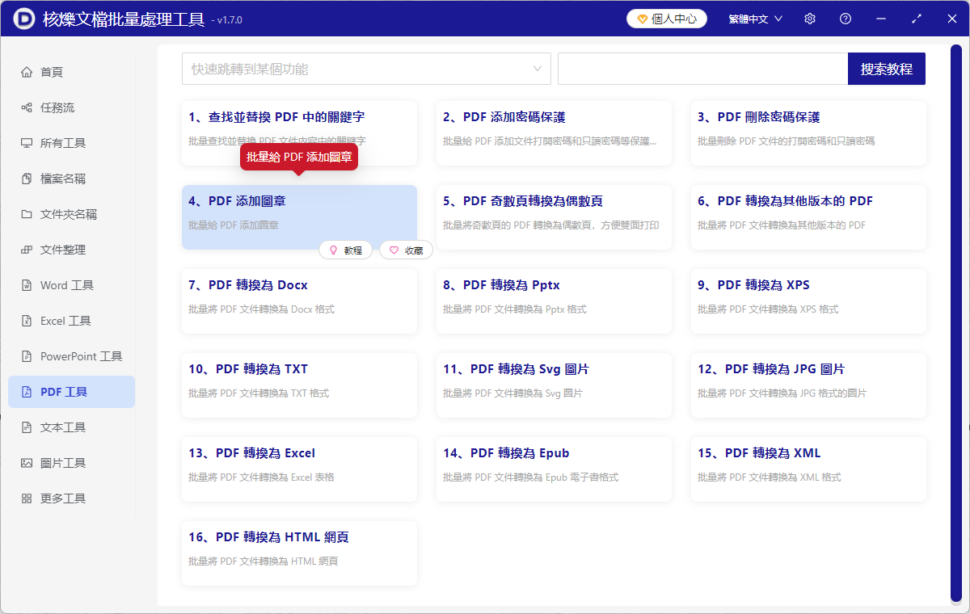
Task: Open 個人中心 personal center
Action: click(x=667, y=18)
